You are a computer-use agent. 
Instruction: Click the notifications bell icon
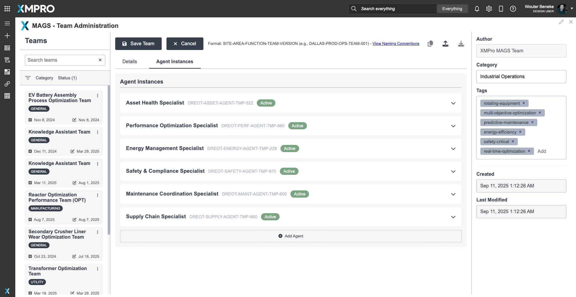point(477,9)
